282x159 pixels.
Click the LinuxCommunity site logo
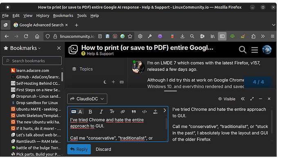coord(73,49)
